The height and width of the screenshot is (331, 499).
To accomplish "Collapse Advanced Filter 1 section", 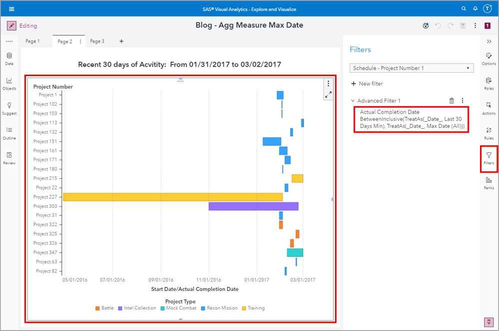I will coord(352,101).
